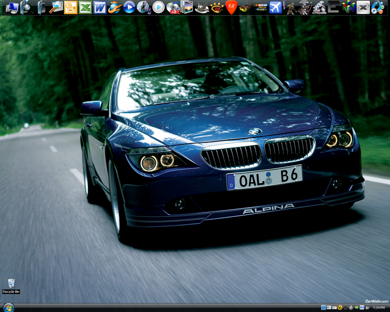Click the blue highlighted first tray icon
Viewport: 390px width, 312px height.
pos(323,307)
